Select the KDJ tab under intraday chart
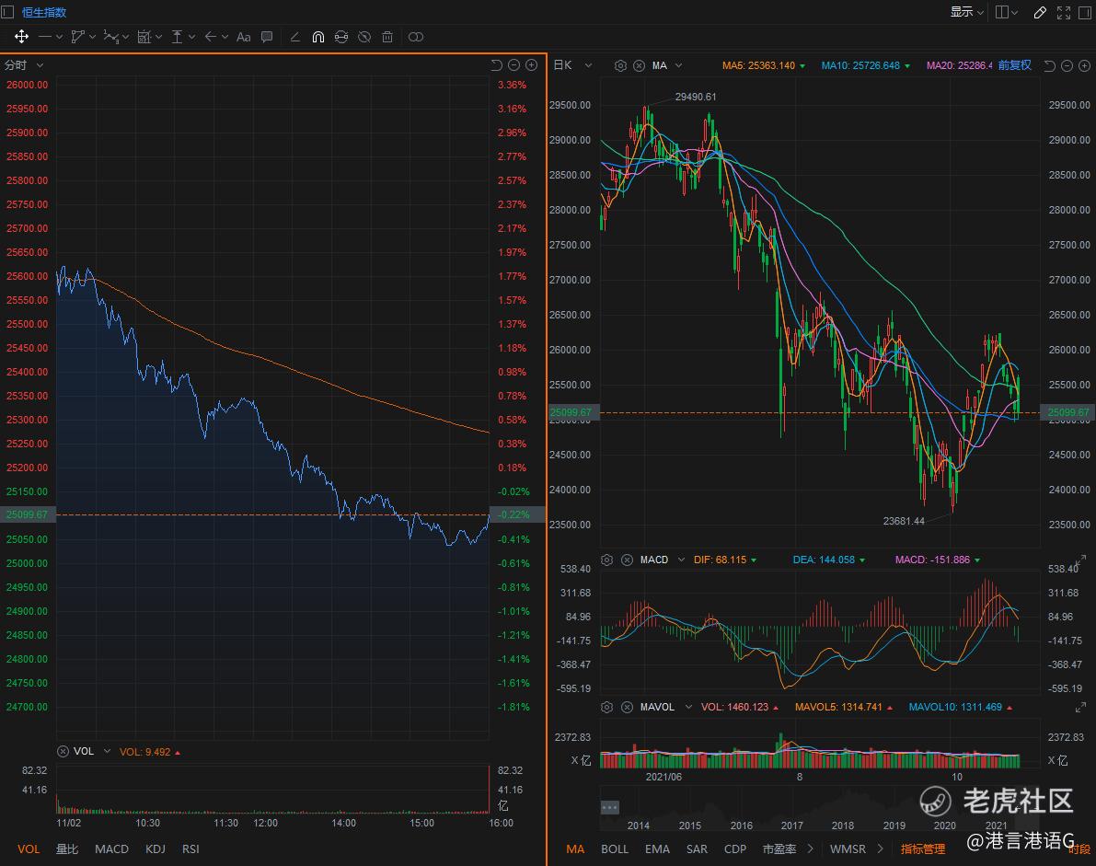The width and height of the screenshot is (1096, 866). 155,849
